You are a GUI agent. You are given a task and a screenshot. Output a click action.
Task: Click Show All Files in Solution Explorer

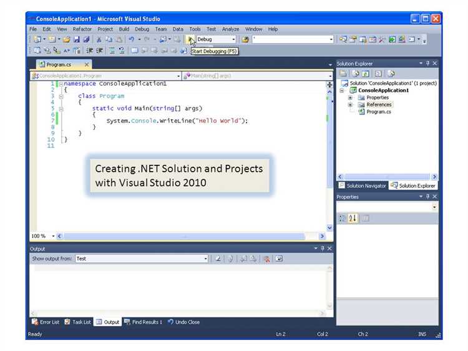click(355, 74)
